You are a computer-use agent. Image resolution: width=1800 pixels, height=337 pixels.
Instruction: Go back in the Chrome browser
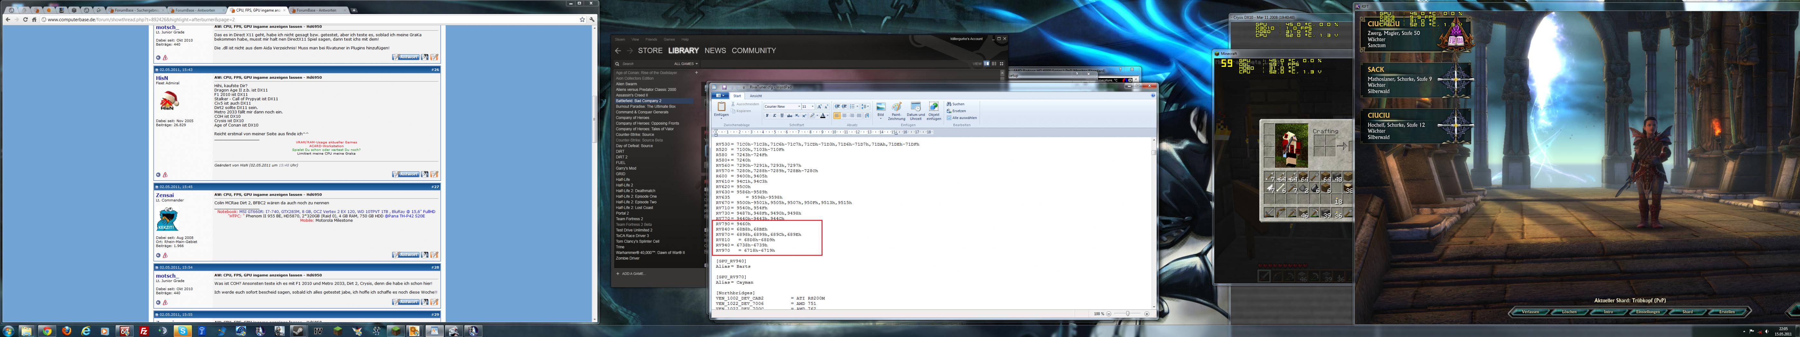coord(8,20)
